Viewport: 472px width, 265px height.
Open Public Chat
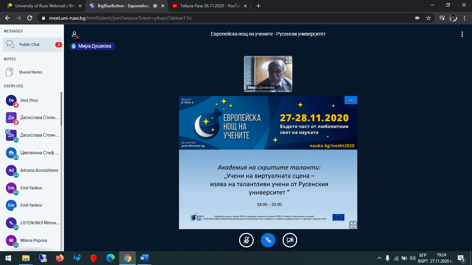[x=32, y=45]
